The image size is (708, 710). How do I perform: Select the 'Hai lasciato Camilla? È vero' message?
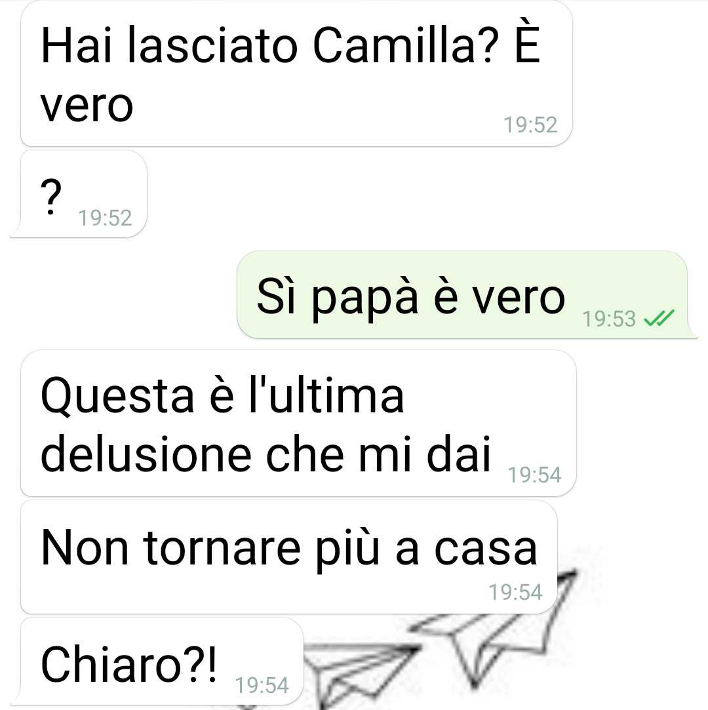(x=296, y=74)
